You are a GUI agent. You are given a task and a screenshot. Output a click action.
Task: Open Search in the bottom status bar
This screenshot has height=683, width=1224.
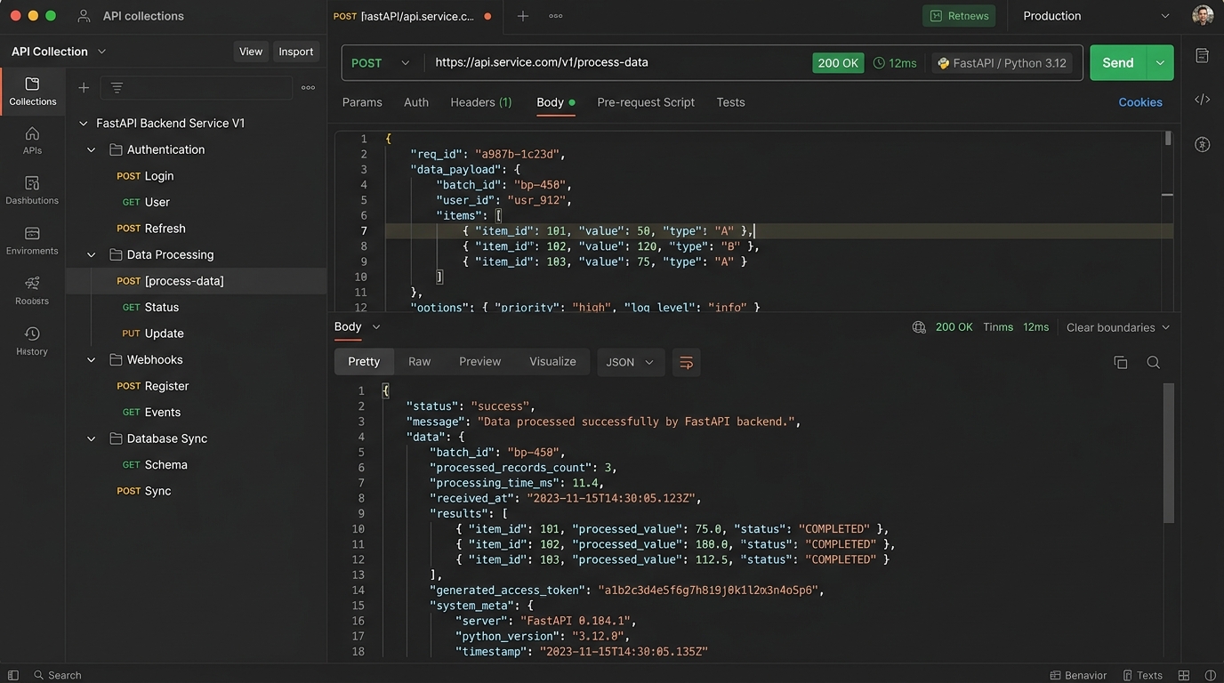pos(58,675)
